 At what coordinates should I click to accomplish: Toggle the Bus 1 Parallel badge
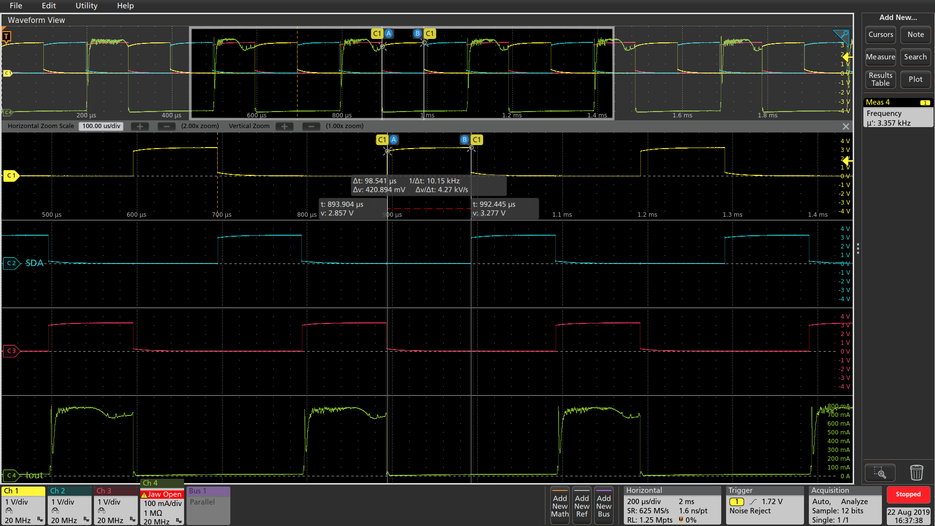[208, 506]
